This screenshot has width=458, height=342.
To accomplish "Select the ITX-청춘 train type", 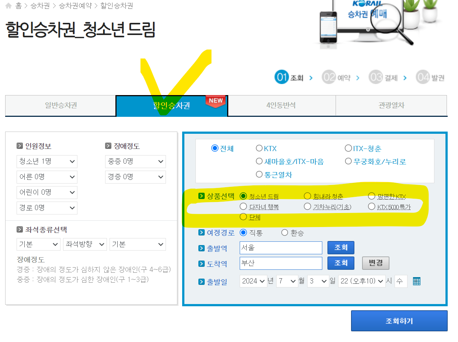I will point(348,148).
